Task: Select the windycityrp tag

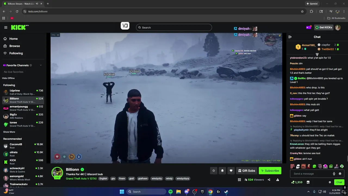Action: [183, 179]
